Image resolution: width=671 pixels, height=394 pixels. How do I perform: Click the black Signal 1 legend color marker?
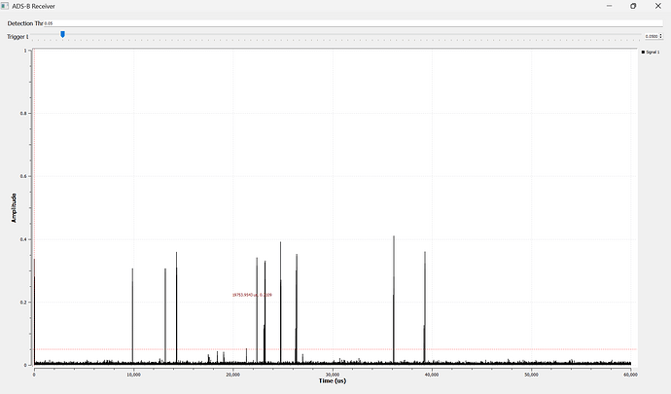(644, 51)
